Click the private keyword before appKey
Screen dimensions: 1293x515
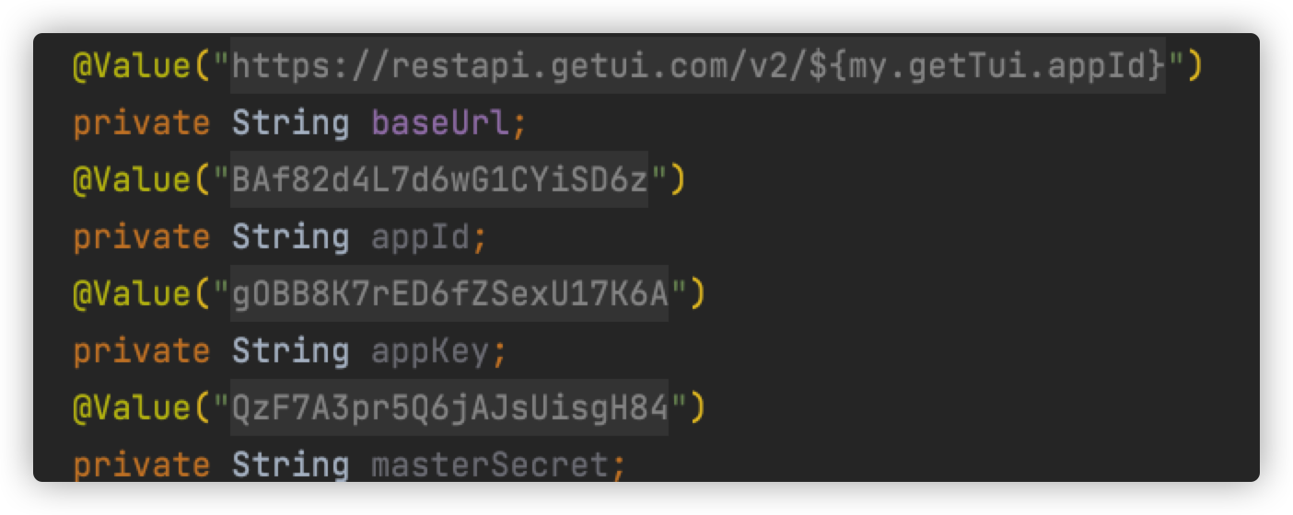point(142,351)
